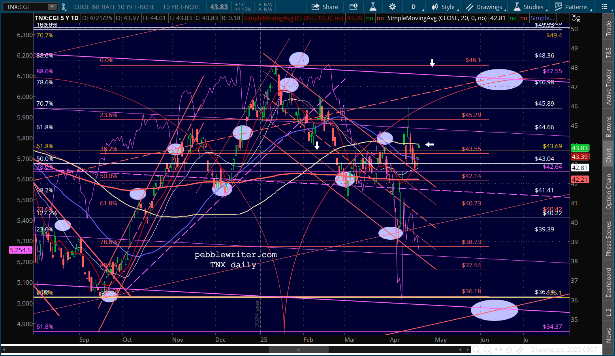Open the TNX:CGI symbol dropdown arrow

click(x=52, y=7)
